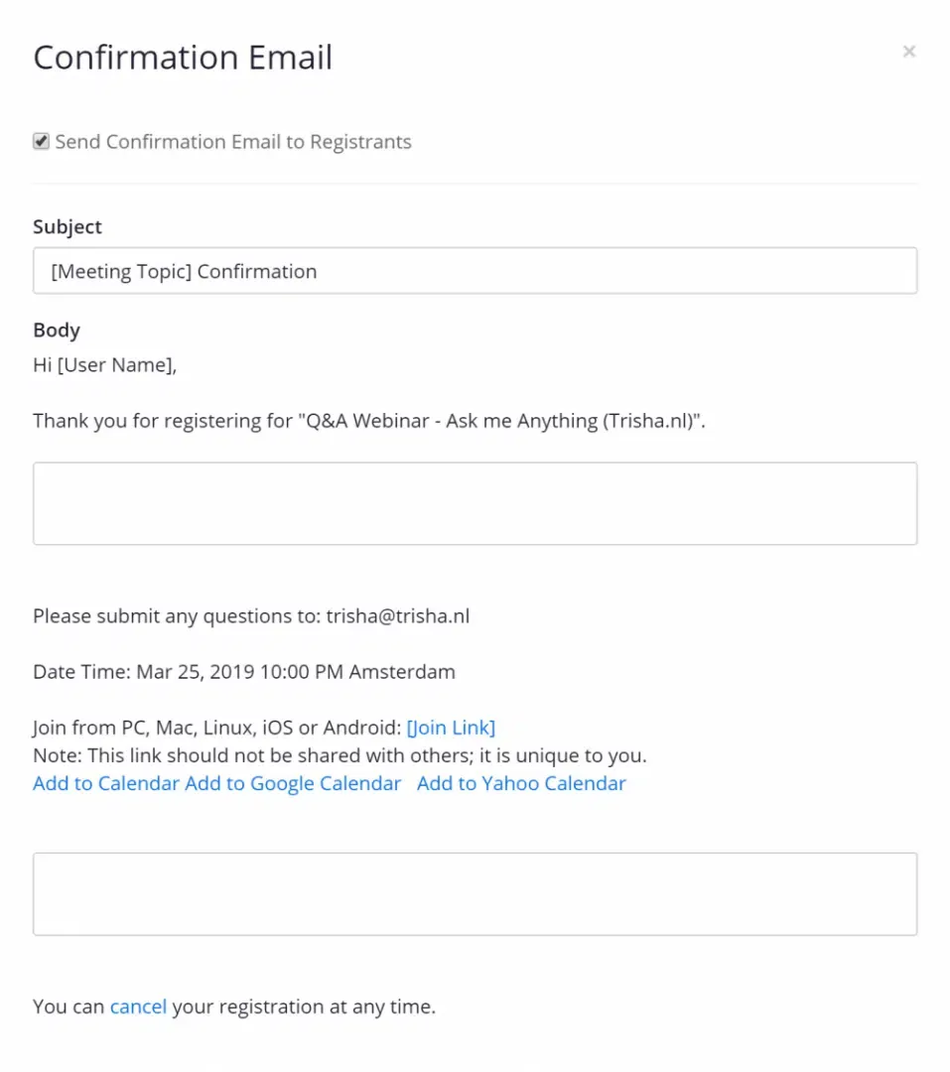
Task: Click Add to Yahoo Calendar link
Action: [x=521, y=783]
